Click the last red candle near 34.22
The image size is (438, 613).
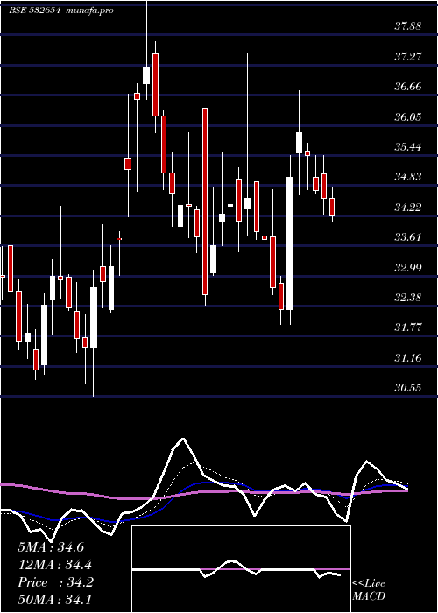pos(332,207)
